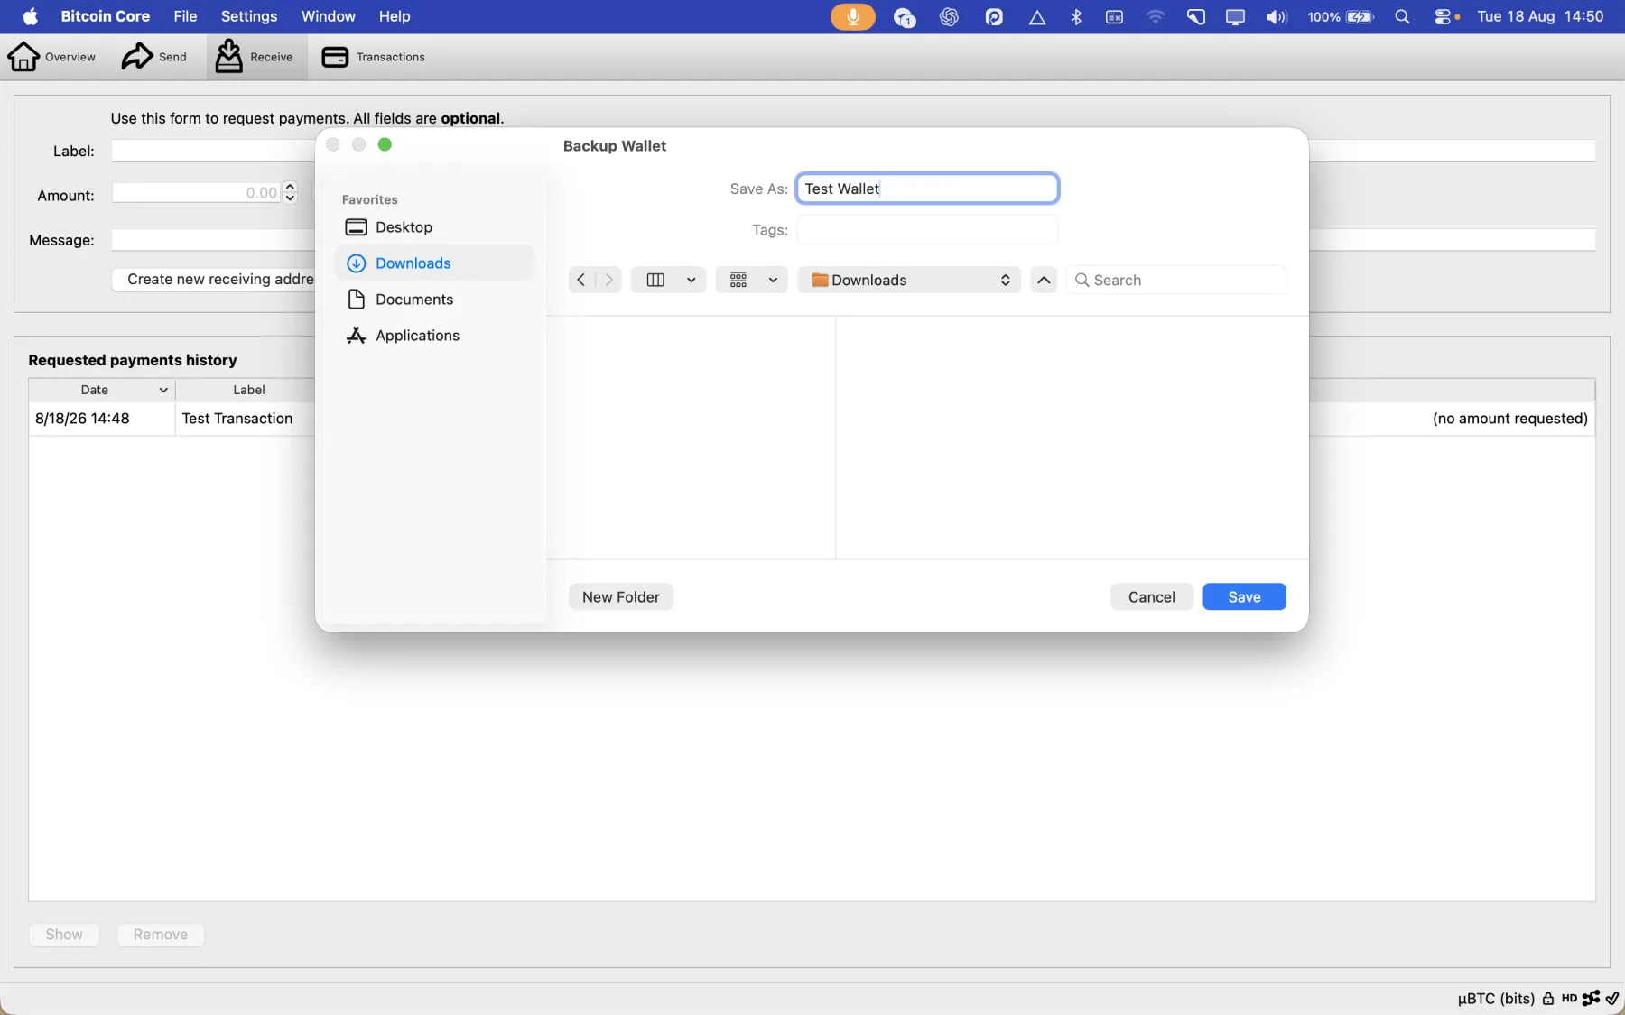Click the screen mirroring display icon
Viewport: 1625px width, 1015px height.
(1235, 16)
